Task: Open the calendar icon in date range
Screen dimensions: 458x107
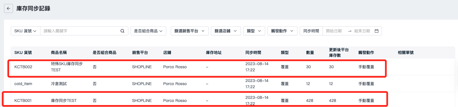Action: click(377, 31)
